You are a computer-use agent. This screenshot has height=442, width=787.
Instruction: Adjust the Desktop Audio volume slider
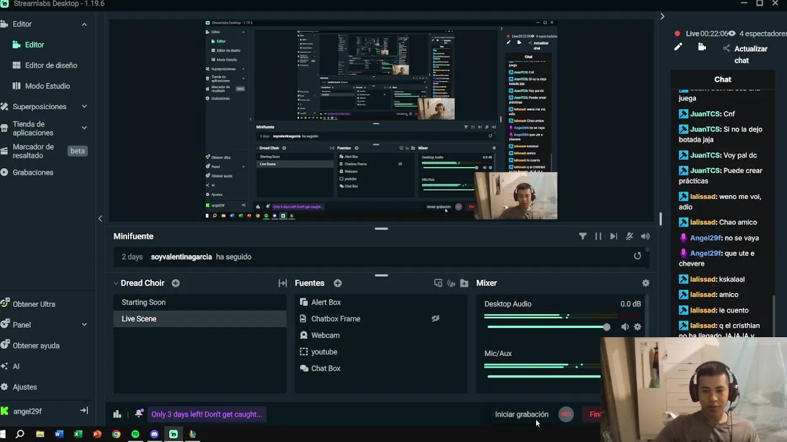coord(547,327)
